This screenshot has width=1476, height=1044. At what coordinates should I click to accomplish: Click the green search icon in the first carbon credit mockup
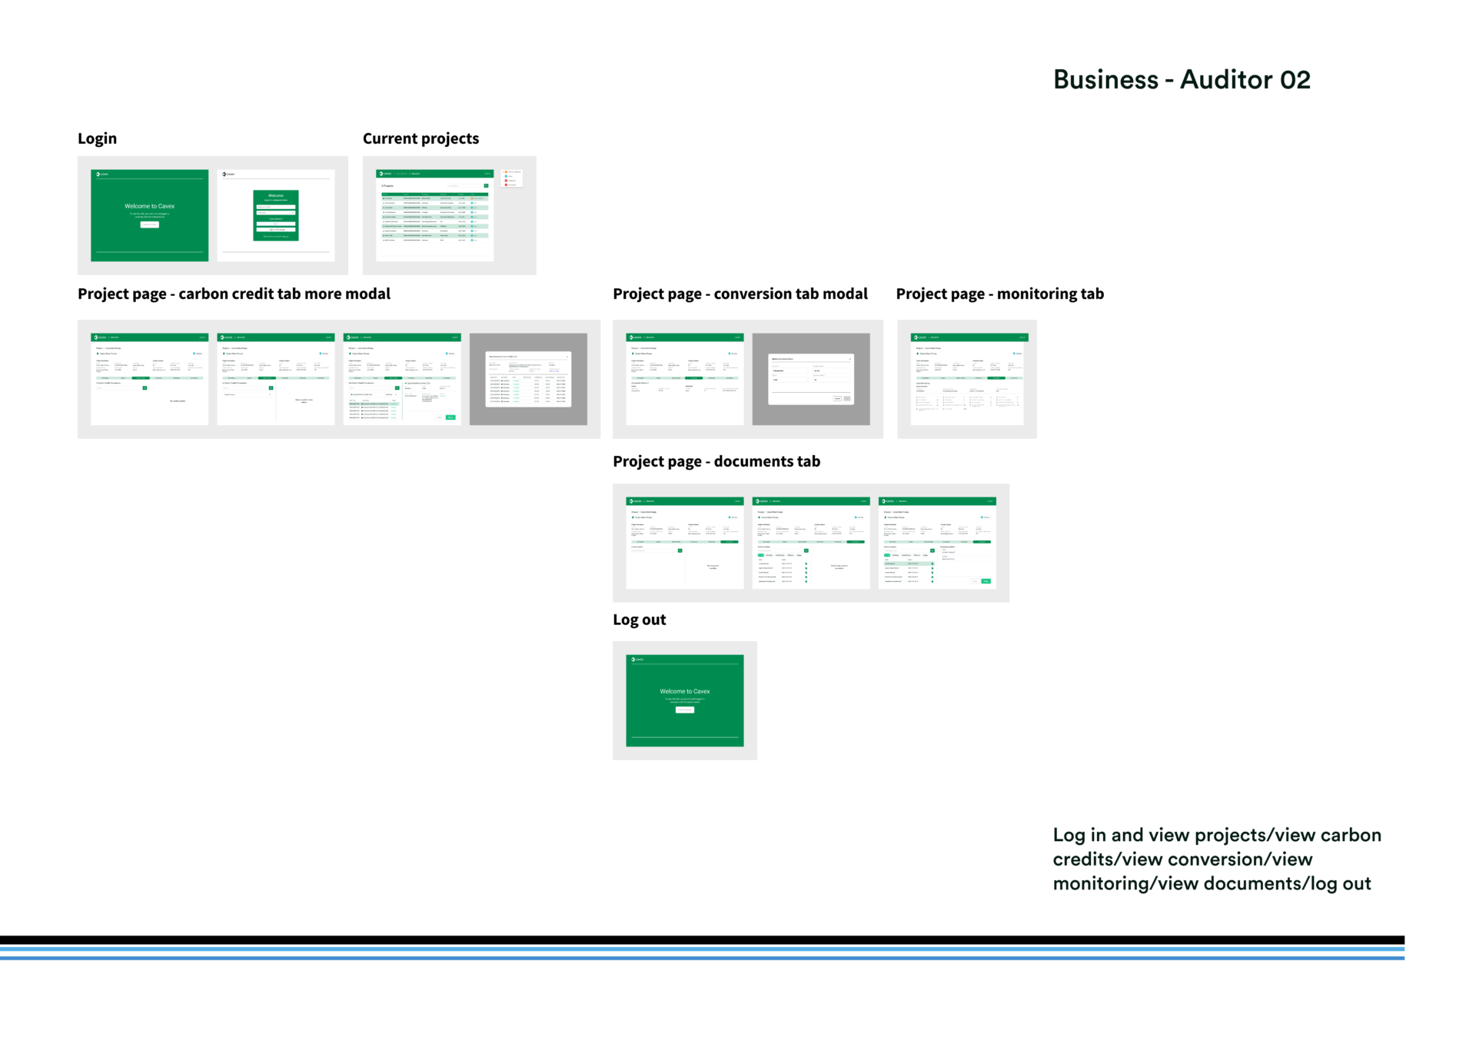(145, 388)
